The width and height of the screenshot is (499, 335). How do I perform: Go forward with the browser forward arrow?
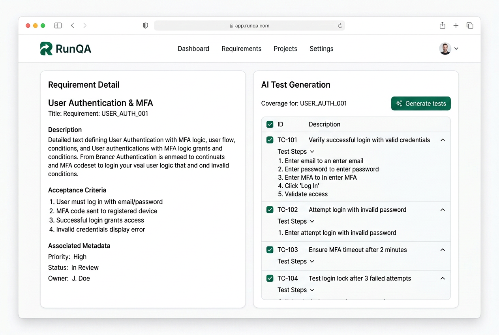click(85, 25)
